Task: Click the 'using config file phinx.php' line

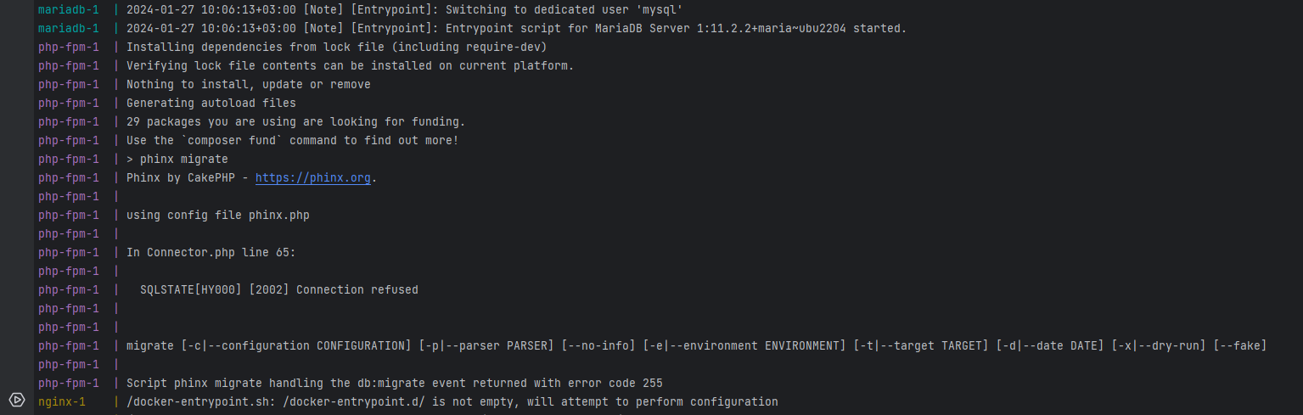Action: 218,216
